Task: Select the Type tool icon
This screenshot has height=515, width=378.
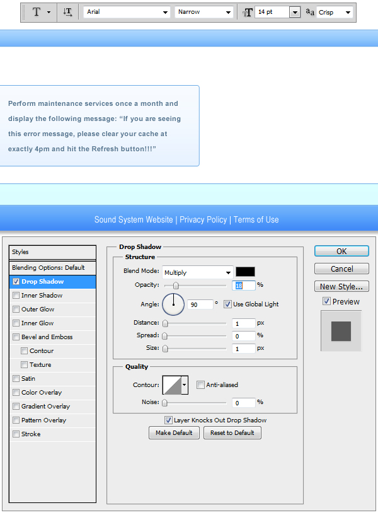Action: (x=36, y=12)
